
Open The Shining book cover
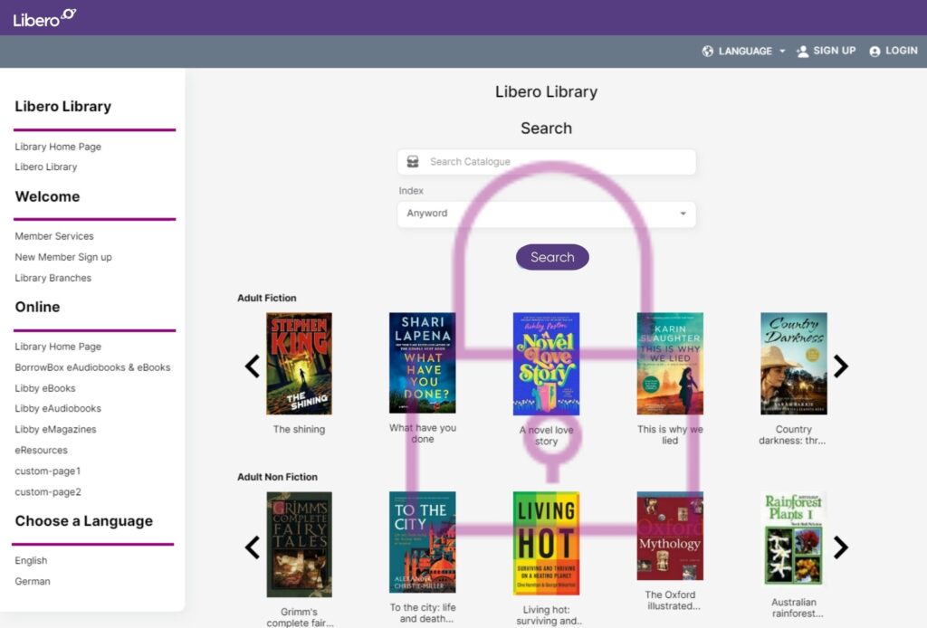pyautogui.click(x=299, y=364)
